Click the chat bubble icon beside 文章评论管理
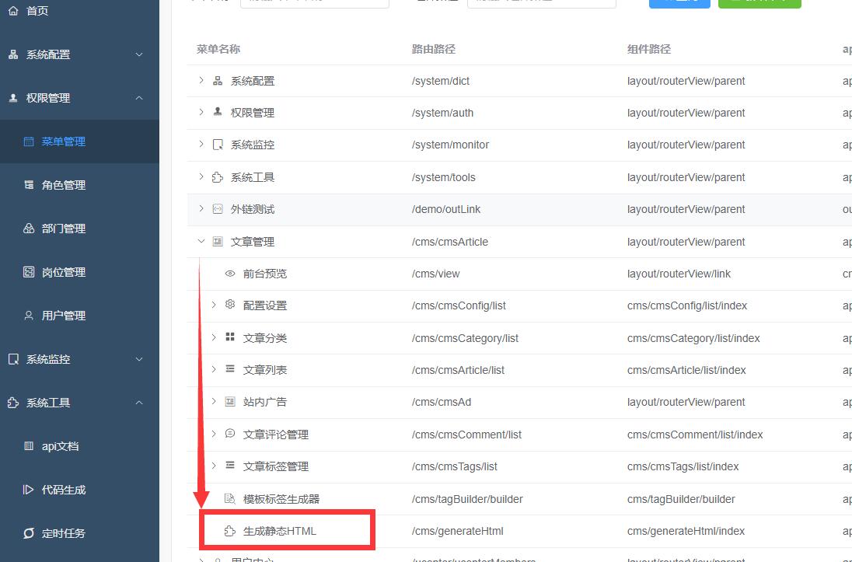The image size is (852, 562). tap(230, 434)
